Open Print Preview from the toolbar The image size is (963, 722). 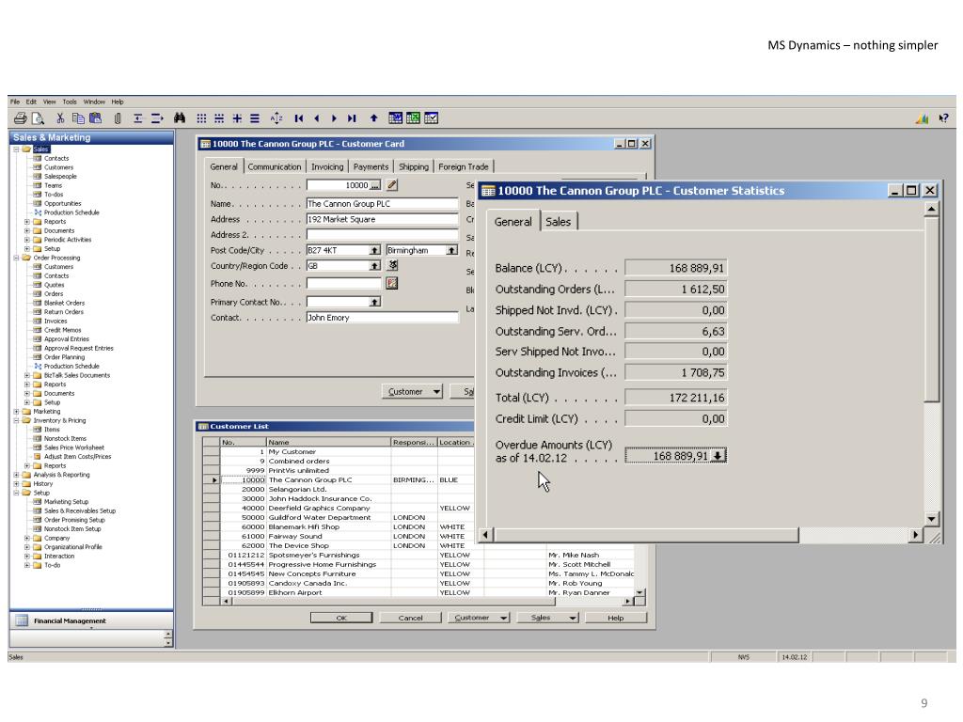[x=38, y=118]
